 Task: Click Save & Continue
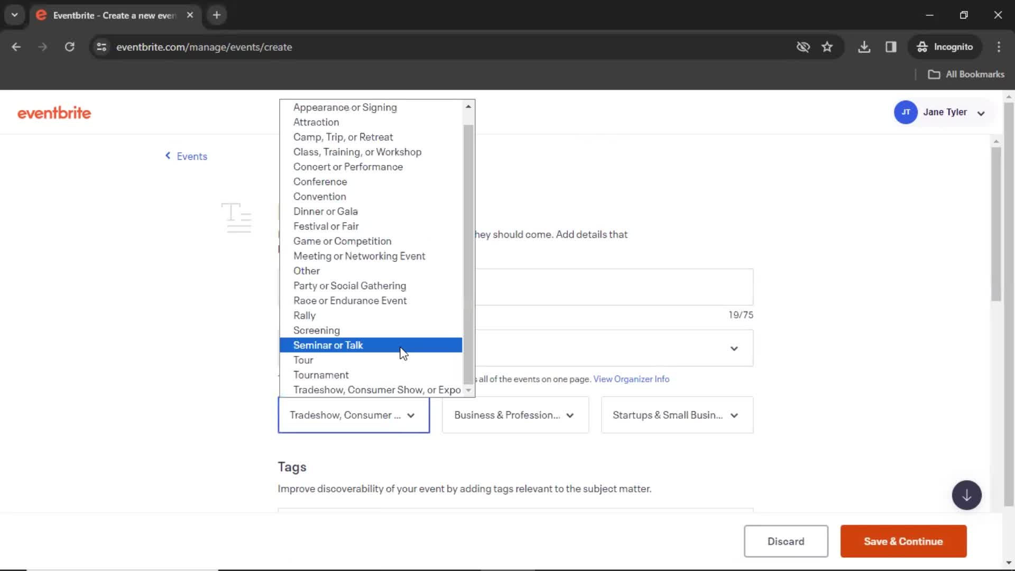click(903, 541)
